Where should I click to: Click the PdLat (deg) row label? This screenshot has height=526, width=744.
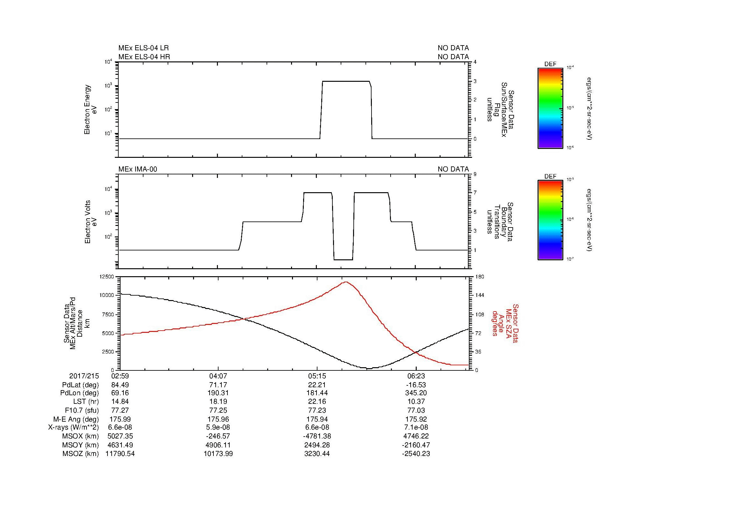click(x=80, y=385)
